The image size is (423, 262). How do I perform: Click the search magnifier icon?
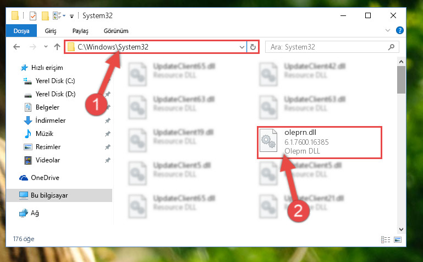(x=391, y=47)
